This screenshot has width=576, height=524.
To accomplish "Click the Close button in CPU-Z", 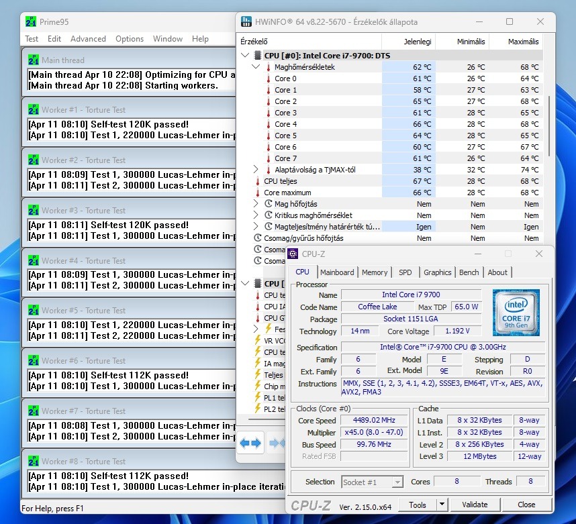I will point(526,505).
